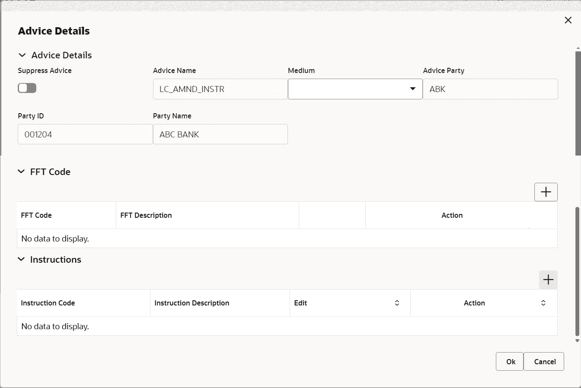Collapse the Instructions section
The image size is (581, 388).
21,260
